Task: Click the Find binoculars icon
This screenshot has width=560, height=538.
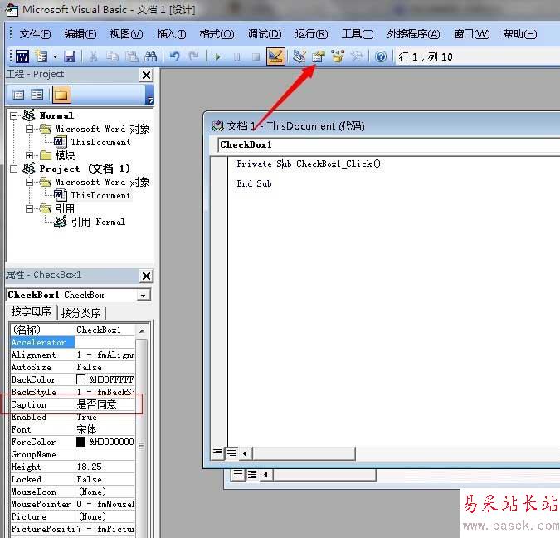Action: [x=150, y=56]
